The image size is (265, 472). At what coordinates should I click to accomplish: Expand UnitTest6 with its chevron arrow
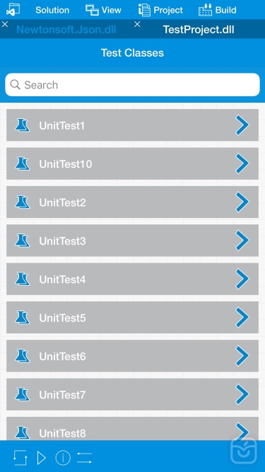tap(242, 356)
